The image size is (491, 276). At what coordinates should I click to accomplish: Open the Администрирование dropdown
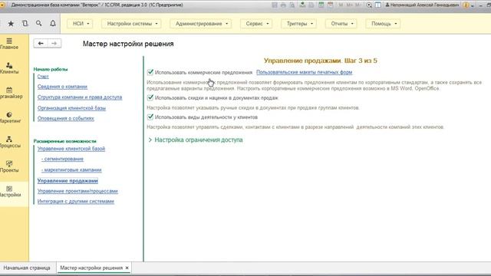point(201,24)
